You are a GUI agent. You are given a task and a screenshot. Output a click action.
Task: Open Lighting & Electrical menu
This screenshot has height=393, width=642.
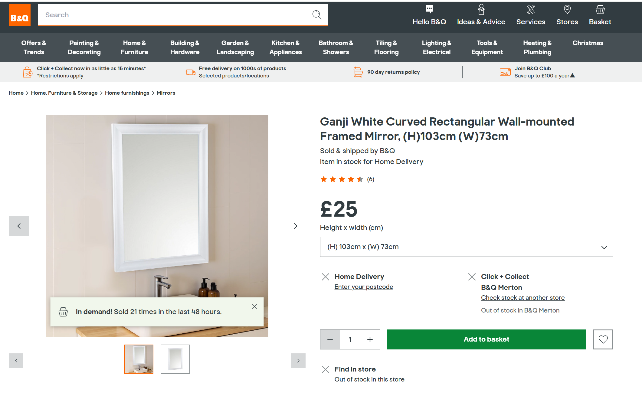(x=436, y=47)
